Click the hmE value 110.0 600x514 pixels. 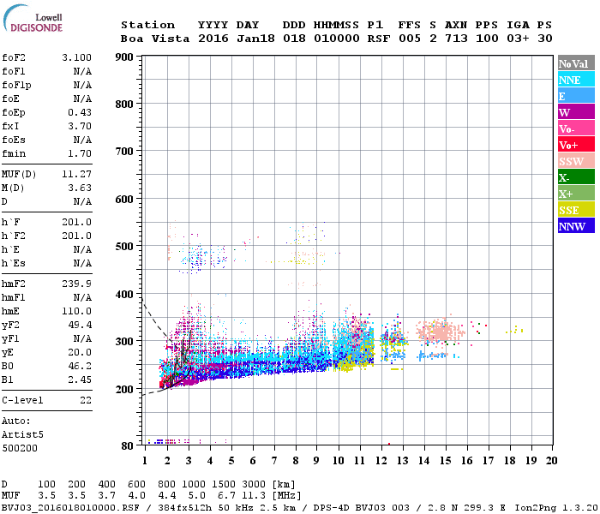(76, 311)
